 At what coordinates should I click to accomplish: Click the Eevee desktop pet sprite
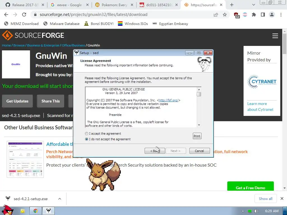pyautogui.click(x=103, y=175)
